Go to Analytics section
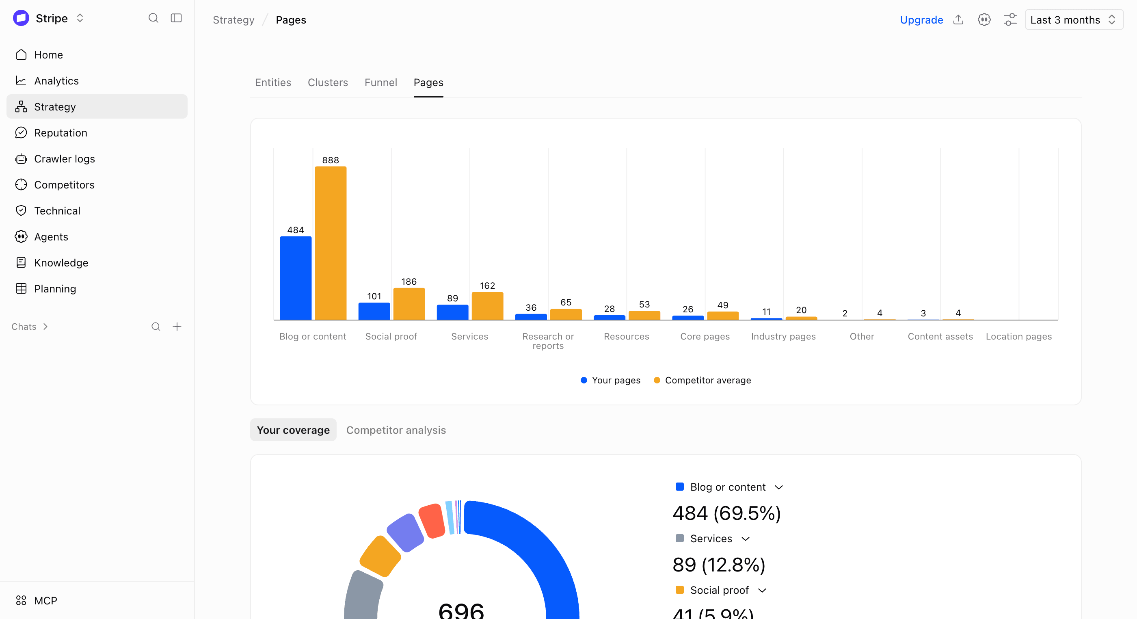Screen dimensions: 1137x619 97,81
